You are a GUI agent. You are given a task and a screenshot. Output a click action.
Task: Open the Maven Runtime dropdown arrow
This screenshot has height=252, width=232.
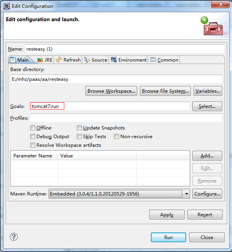click(x=187, y=194)
